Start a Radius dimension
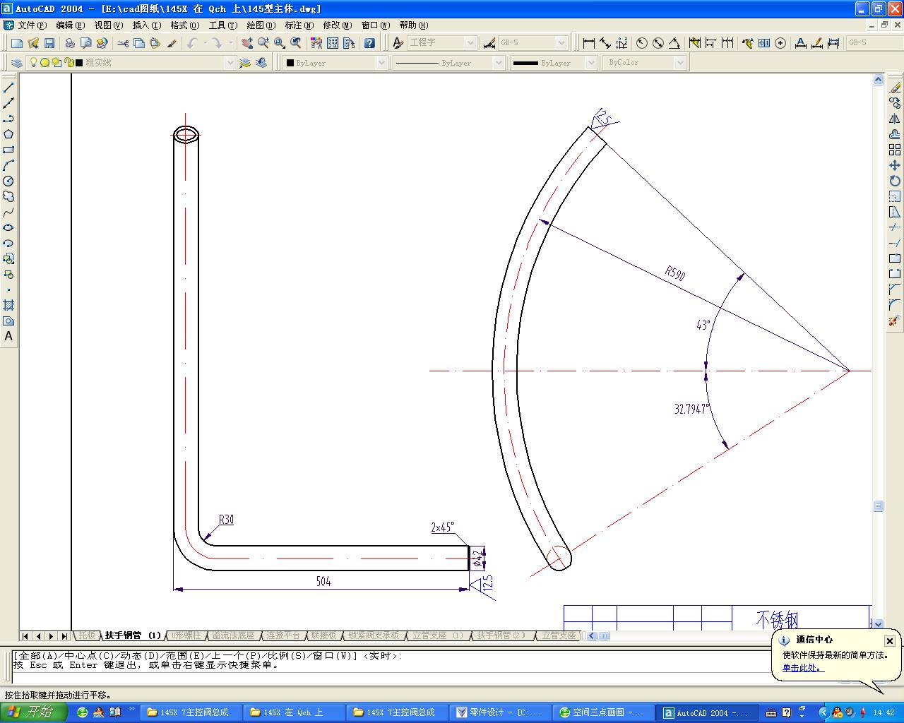This screenshot has width=904, height=723. [x=642, y=43]
